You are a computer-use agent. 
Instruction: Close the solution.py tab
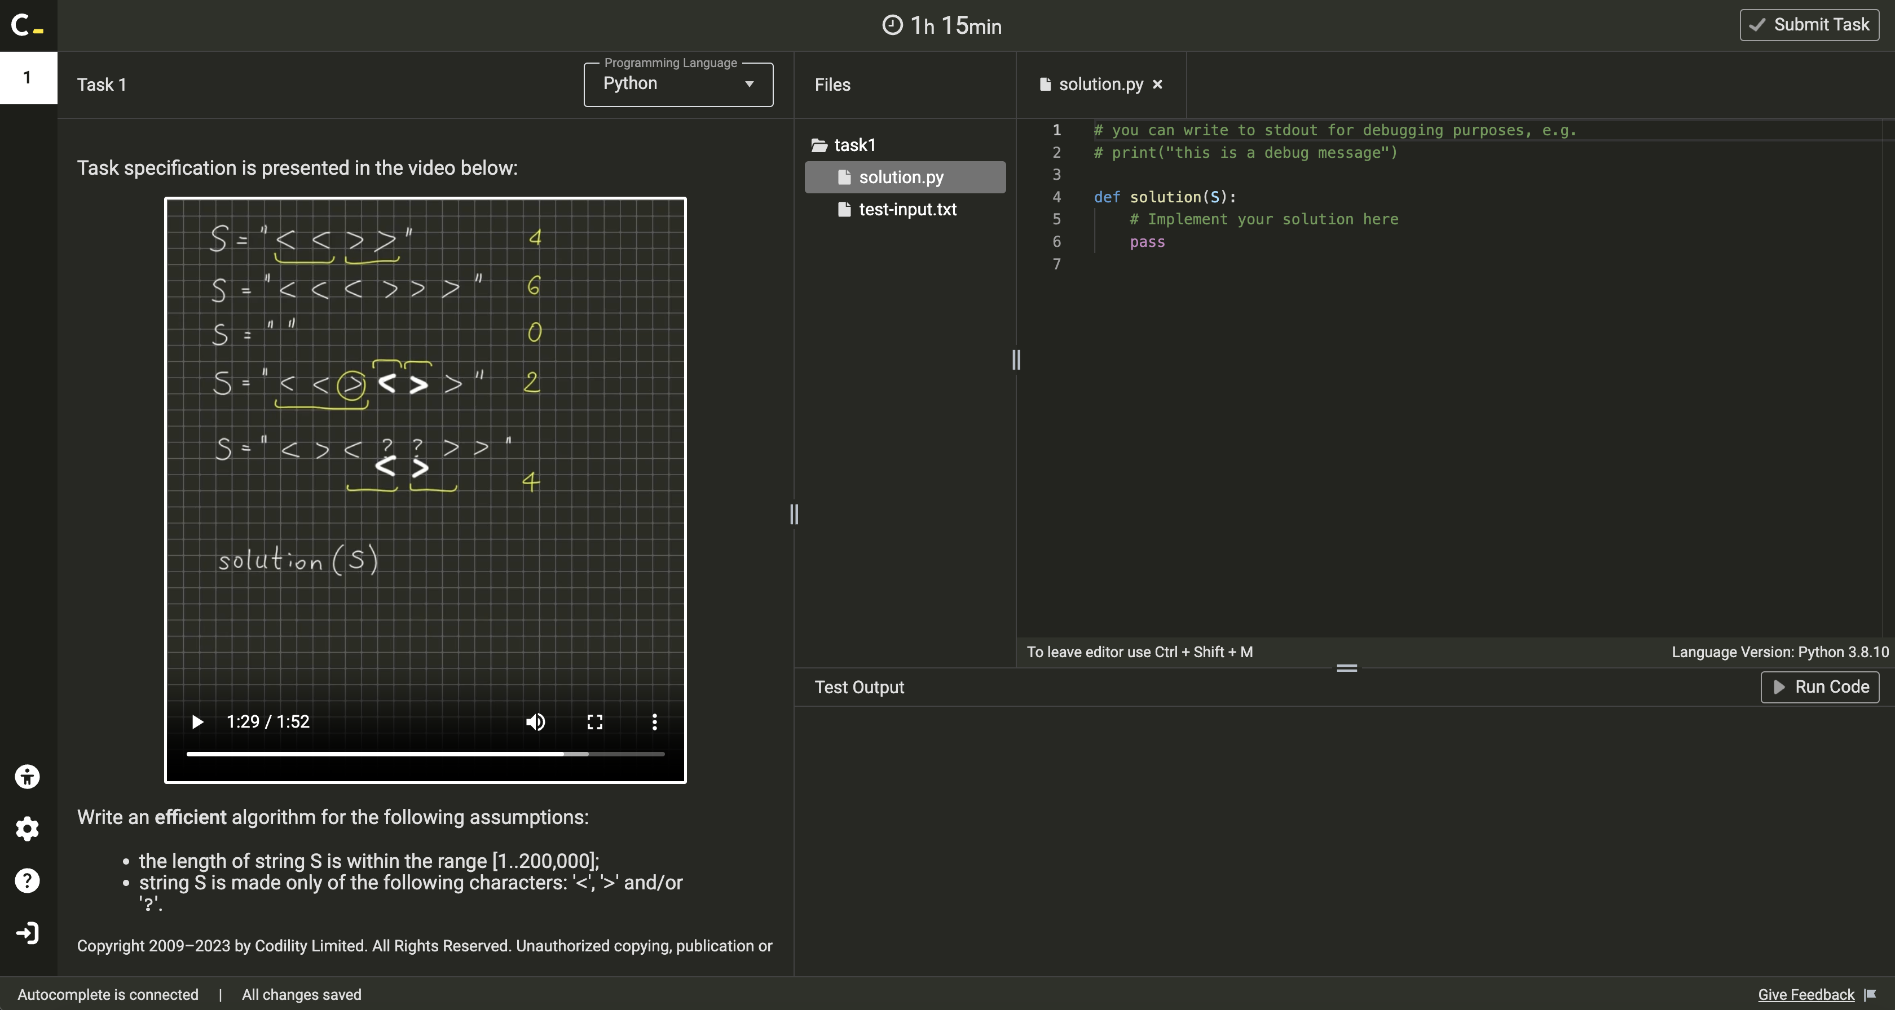tap(1158, 85)
